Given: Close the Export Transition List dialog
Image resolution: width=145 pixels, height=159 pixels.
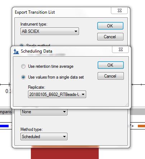Looking at the screenshot, I should pos(120,10).
